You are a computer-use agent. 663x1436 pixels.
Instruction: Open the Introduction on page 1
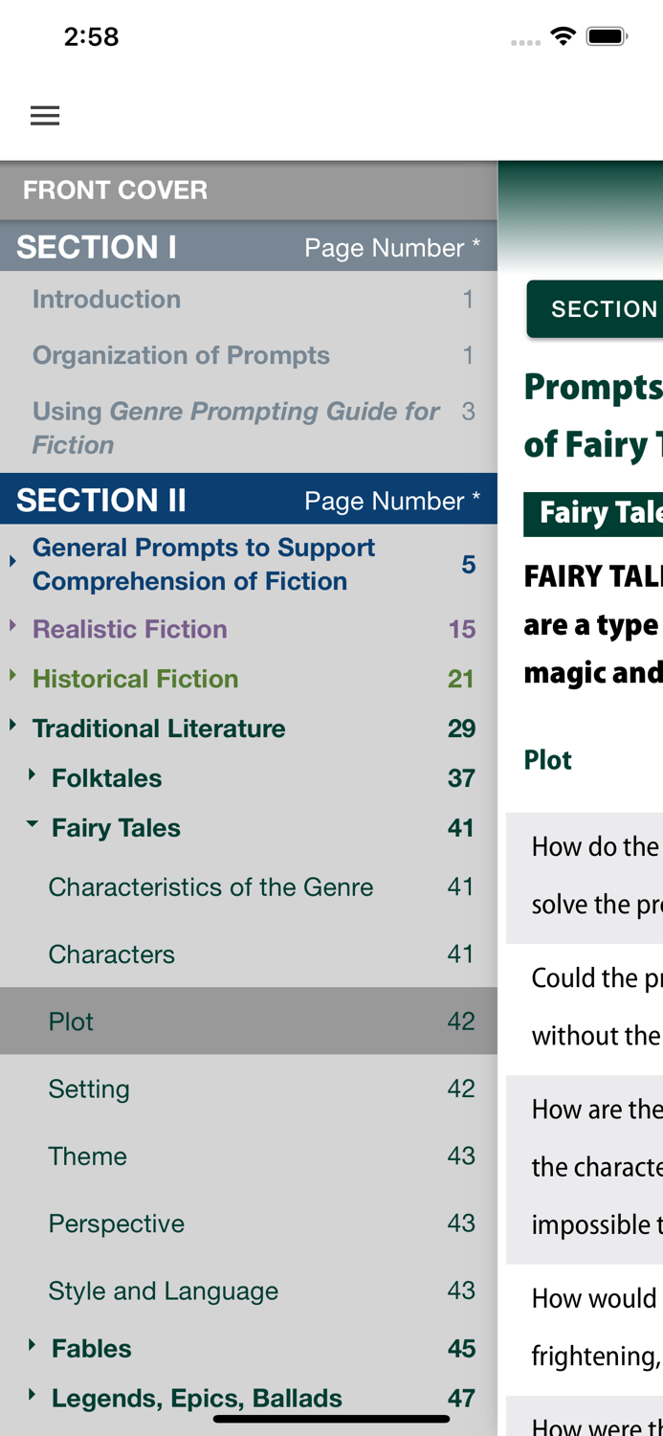(x=106, y=298)
